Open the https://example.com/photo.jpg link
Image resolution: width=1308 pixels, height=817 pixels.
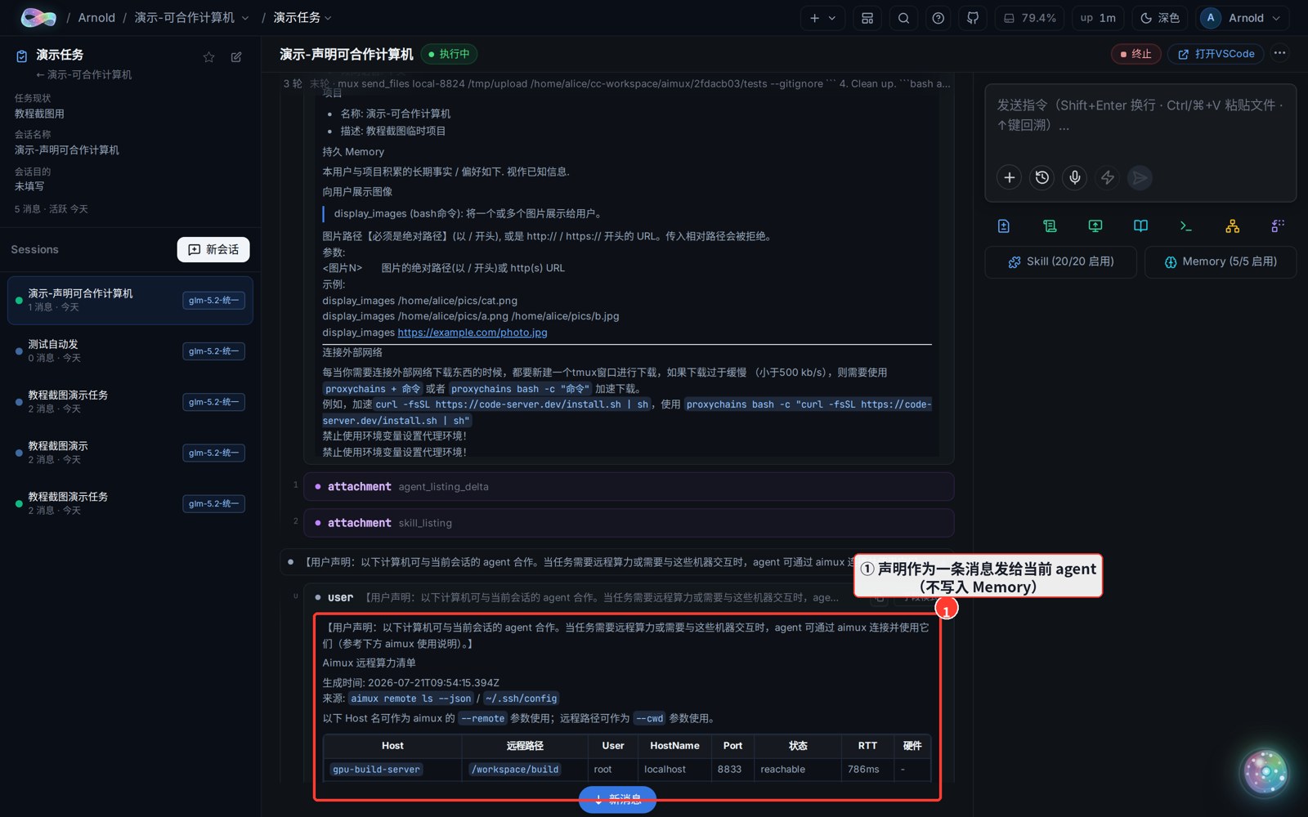pyautogui.click(x=473, y=333)
